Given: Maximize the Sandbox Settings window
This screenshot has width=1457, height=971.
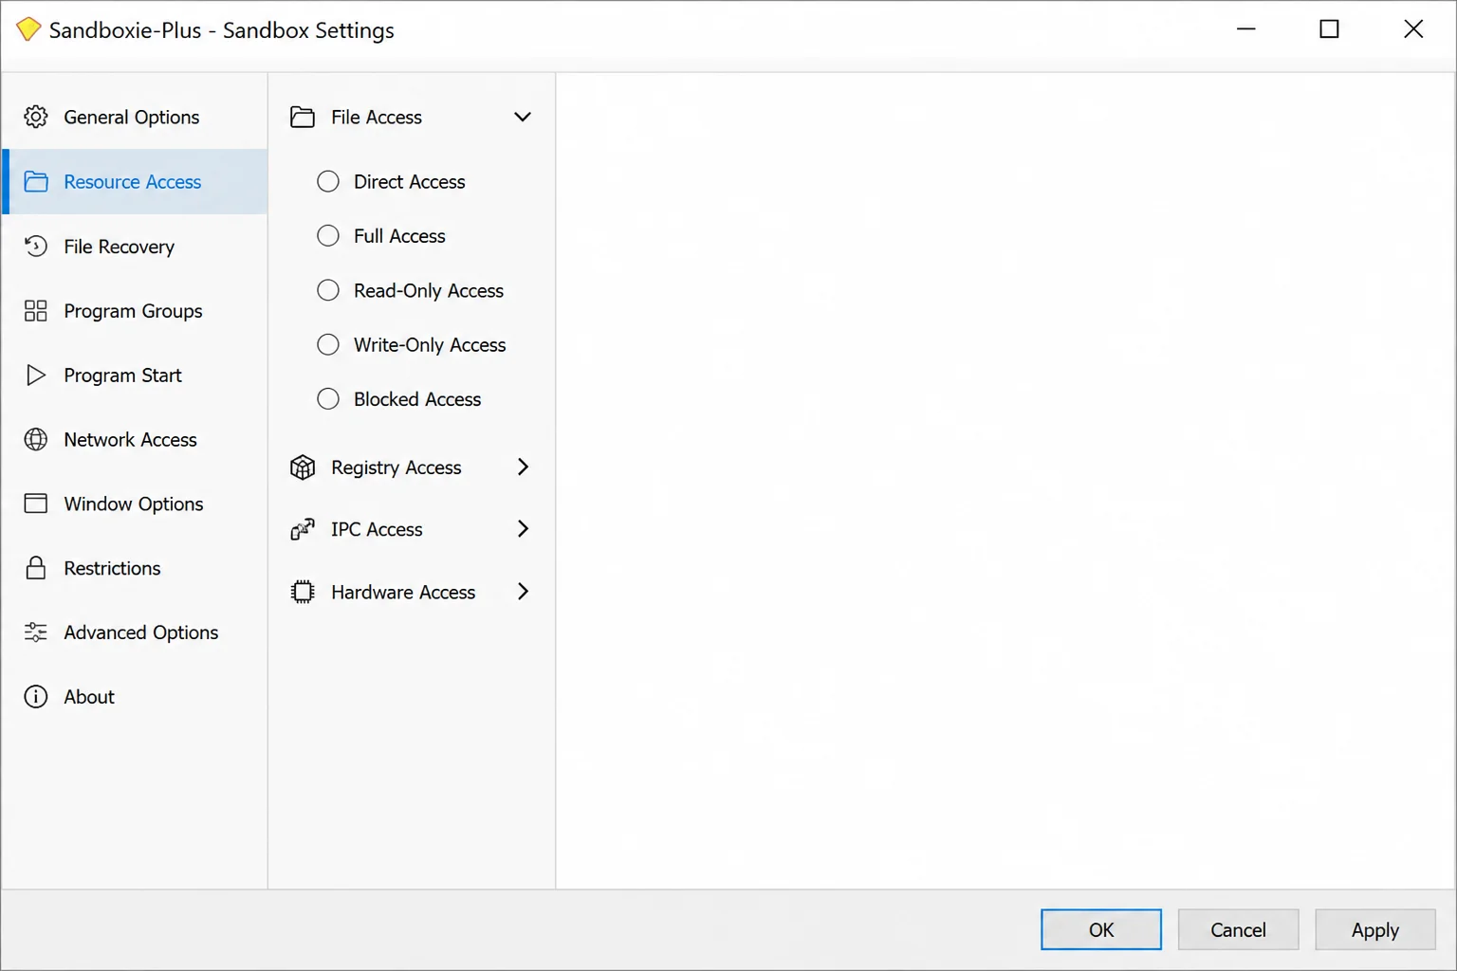Looking at the screenshot, I should click(x=1330, y=29).
